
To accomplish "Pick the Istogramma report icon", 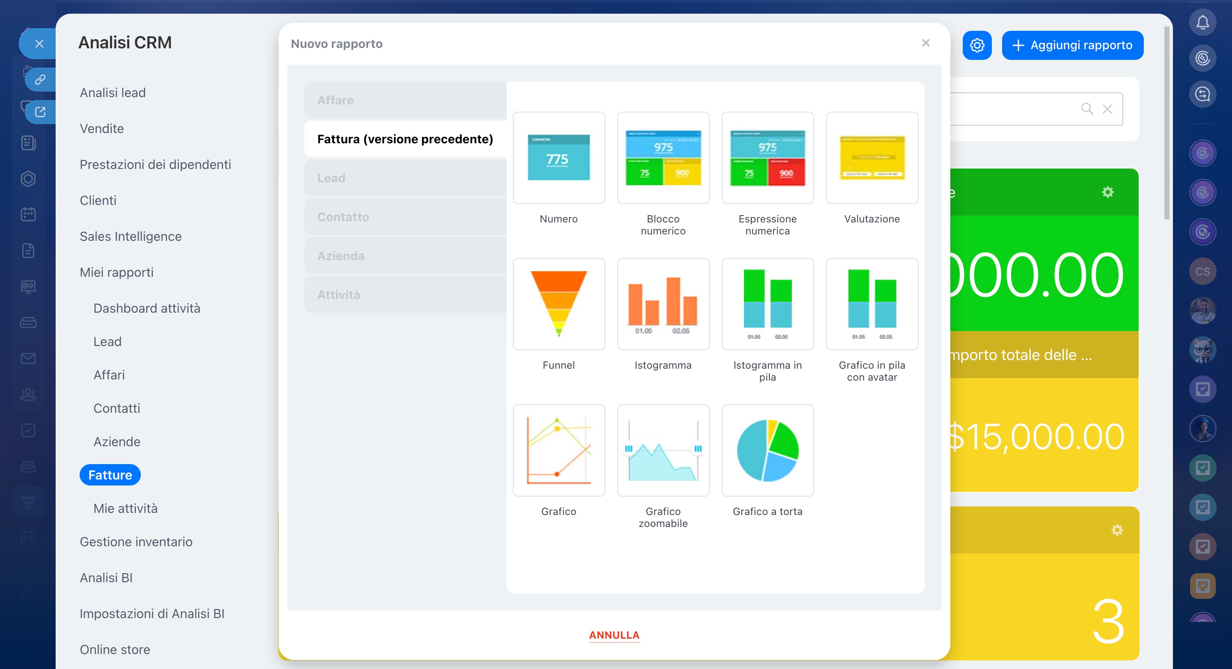I will 663,304.
